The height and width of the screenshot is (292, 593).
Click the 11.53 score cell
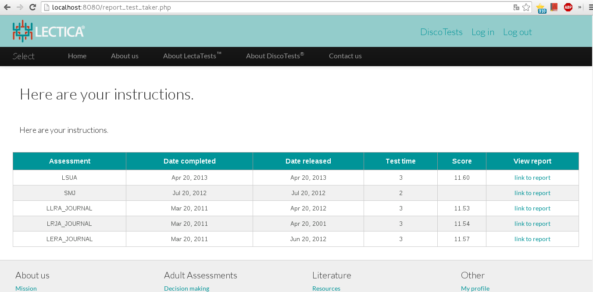462,208
